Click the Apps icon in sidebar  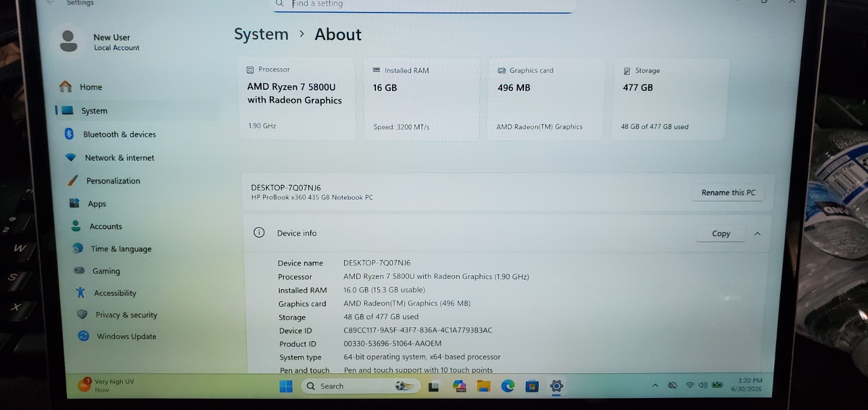pos(74,203)
